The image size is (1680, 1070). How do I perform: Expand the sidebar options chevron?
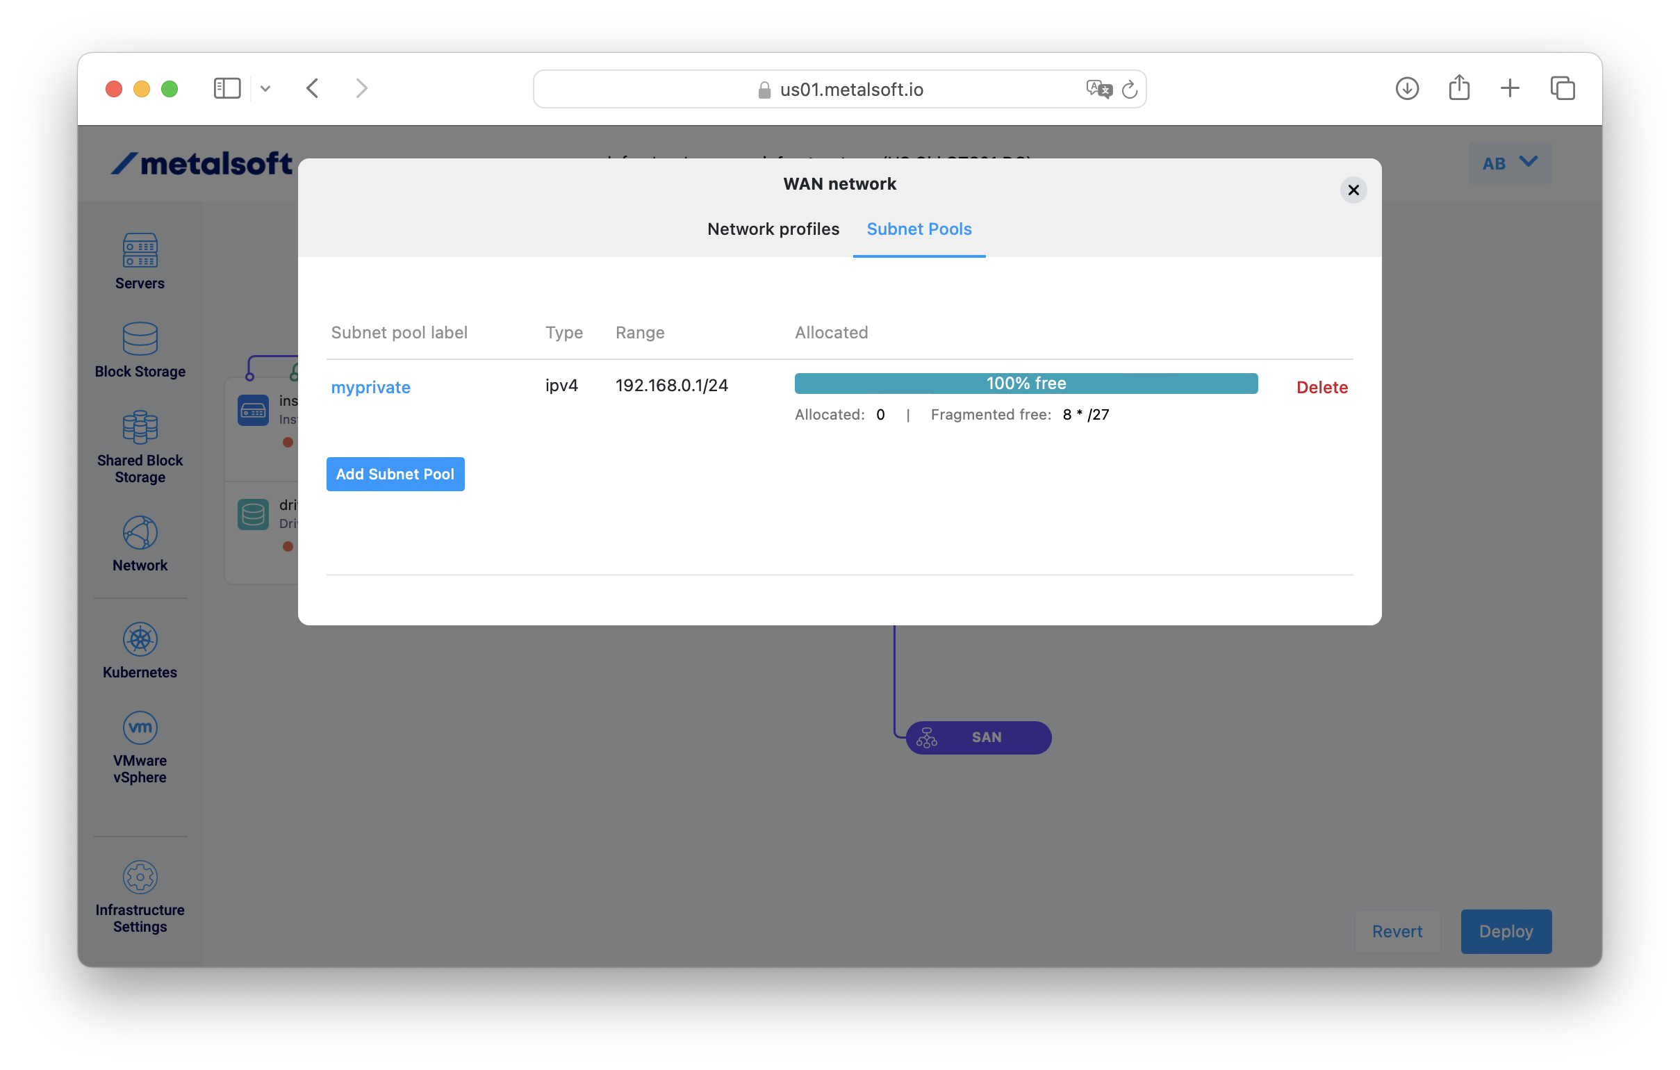click(265, 88)
